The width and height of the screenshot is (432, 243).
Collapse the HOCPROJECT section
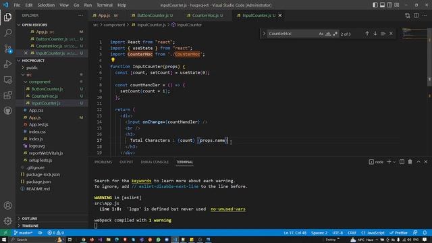(19, 61)
